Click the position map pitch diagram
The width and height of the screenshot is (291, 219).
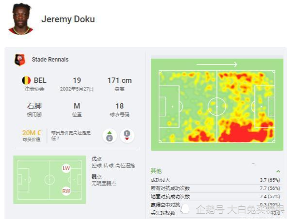[x=49, y=180]
